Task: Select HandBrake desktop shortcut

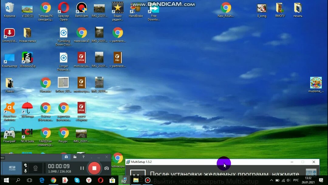Action: (135, 10)
